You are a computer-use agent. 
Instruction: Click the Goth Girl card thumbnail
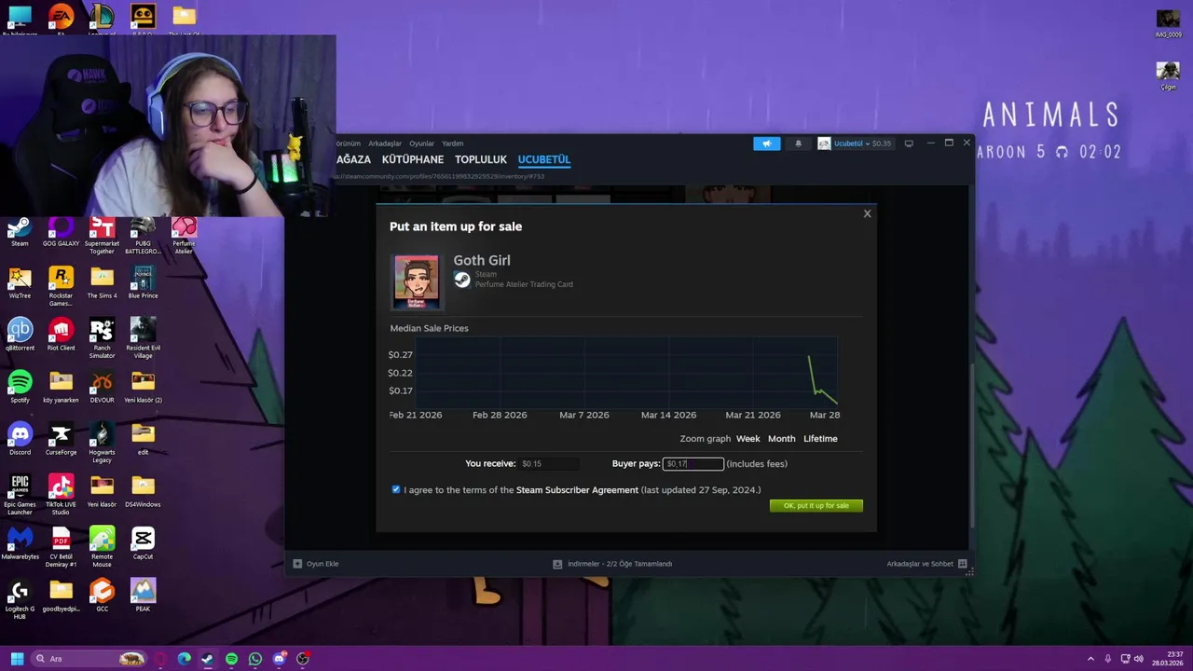[x=416, y=281]
